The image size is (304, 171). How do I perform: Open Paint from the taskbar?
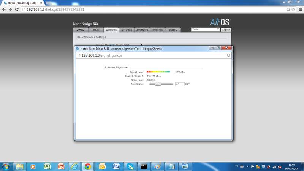[x=157, y=166]
